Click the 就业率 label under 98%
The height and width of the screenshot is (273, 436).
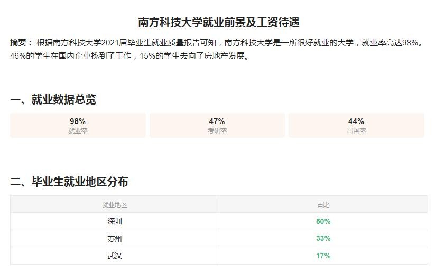(78, 131)
